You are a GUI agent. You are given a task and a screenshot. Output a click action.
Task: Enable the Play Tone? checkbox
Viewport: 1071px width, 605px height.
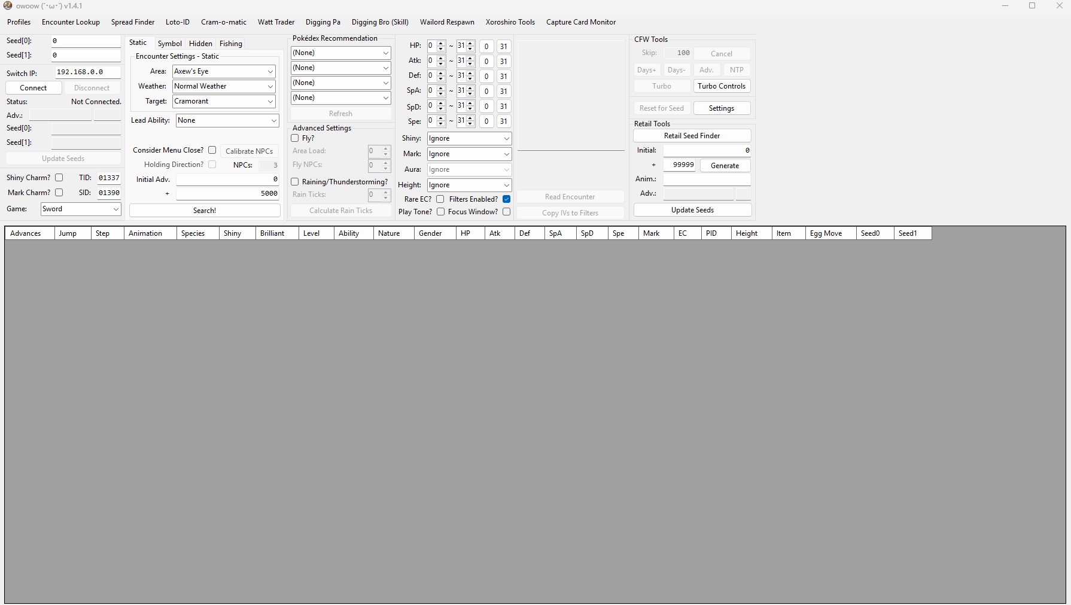click(441, 212)
